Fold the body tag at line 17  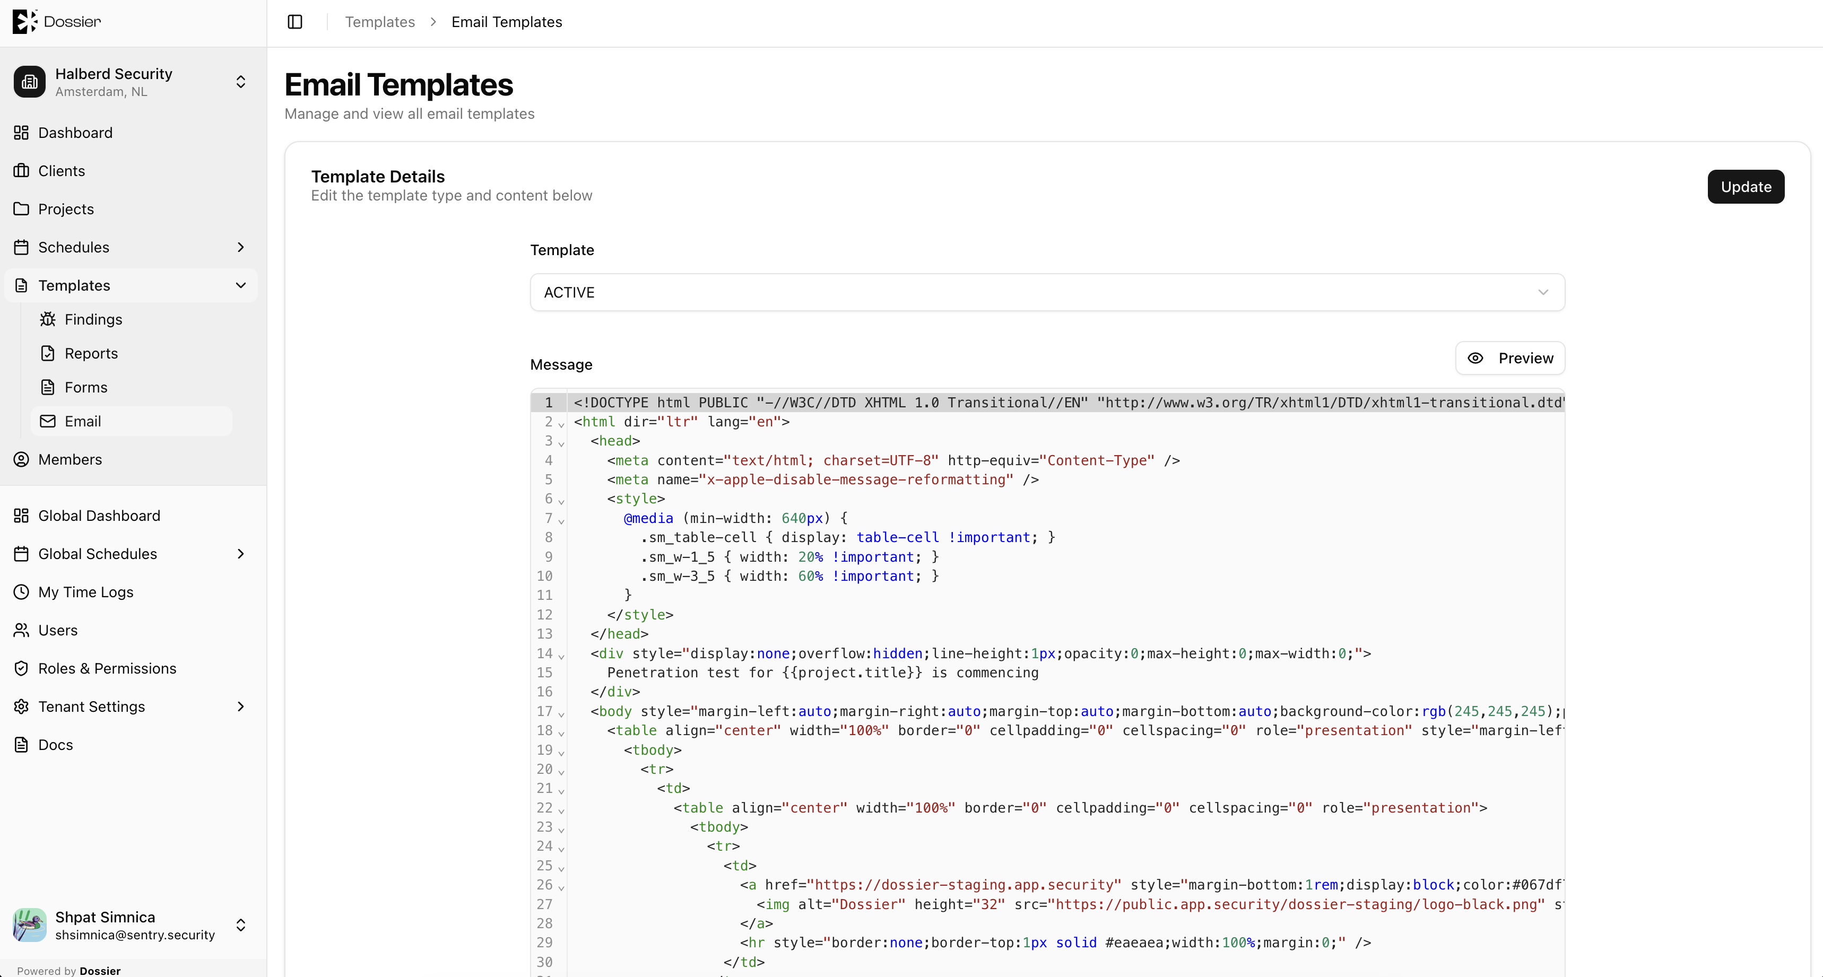point(561,714)
